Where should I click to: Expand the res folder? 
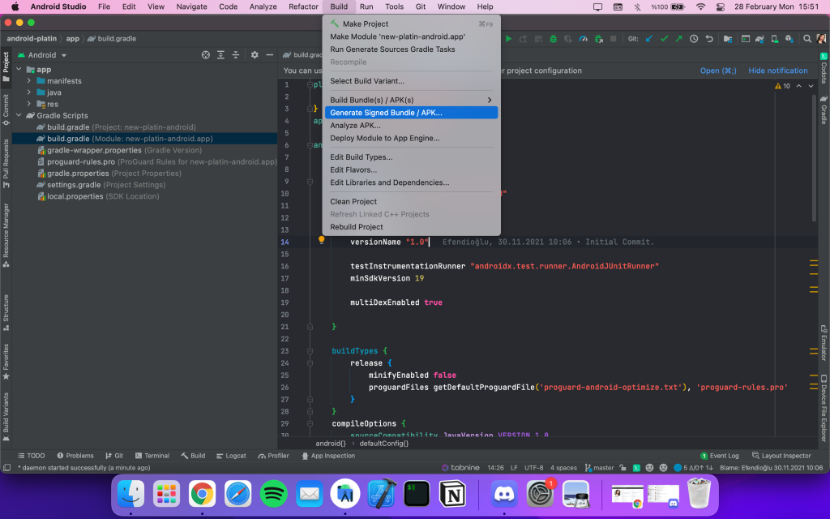(x=29, y=104)
